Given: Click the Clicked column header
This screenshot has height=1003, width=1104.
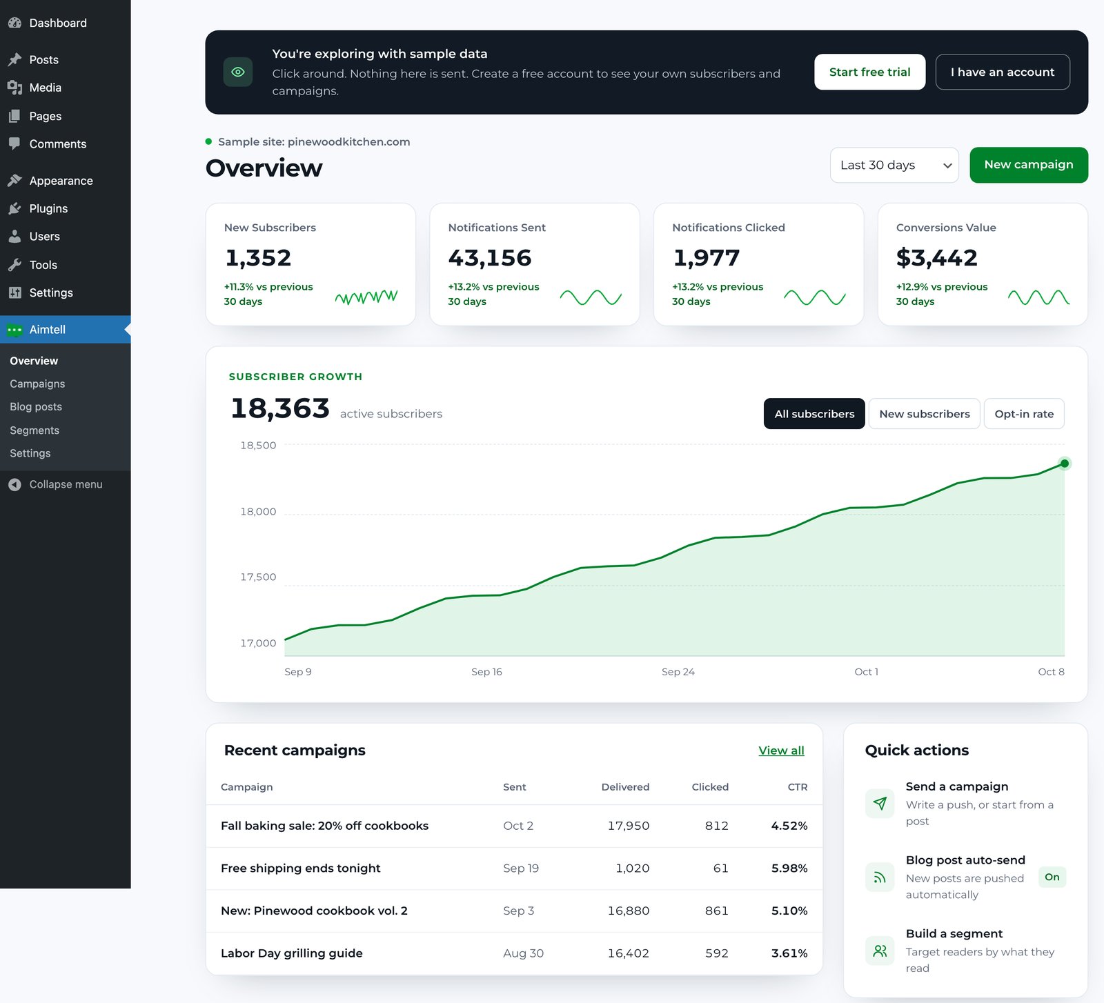Looking at the screenshot, I should pyautogui.click(x=710, y=787).
